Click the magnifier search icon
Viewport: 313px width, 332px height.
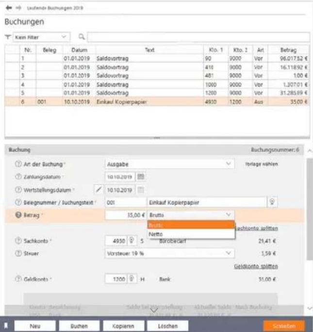pos(82,37)
